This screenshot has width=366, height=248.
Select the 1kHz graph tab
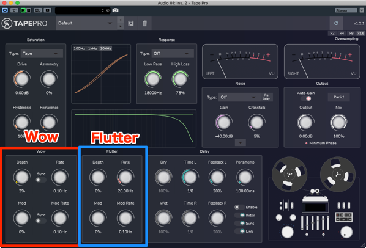(92, 48)
